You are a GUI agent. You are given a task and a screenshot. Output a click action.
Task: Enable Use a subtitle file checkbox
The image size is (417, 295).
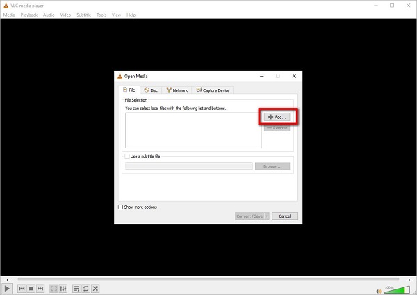point(127,157)
